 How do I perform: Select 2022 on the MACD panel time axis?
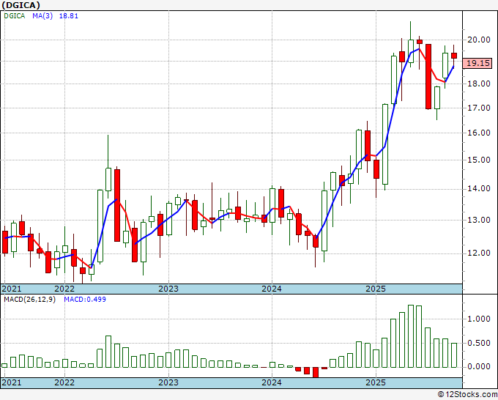(x=64, y=382)
